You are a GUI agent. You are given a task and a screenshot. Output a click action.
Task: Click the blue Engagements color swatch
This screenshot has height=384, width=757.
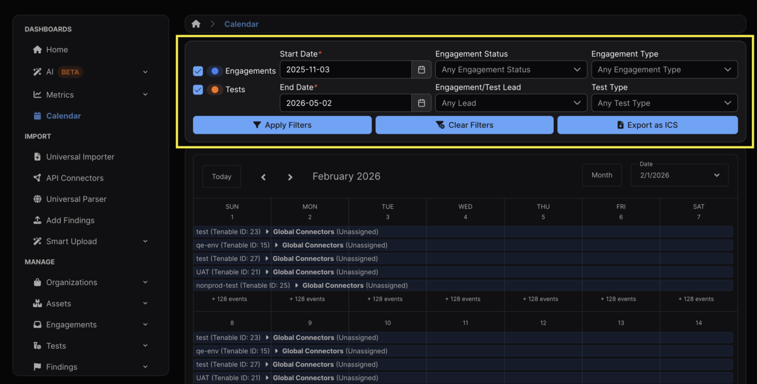215,71
